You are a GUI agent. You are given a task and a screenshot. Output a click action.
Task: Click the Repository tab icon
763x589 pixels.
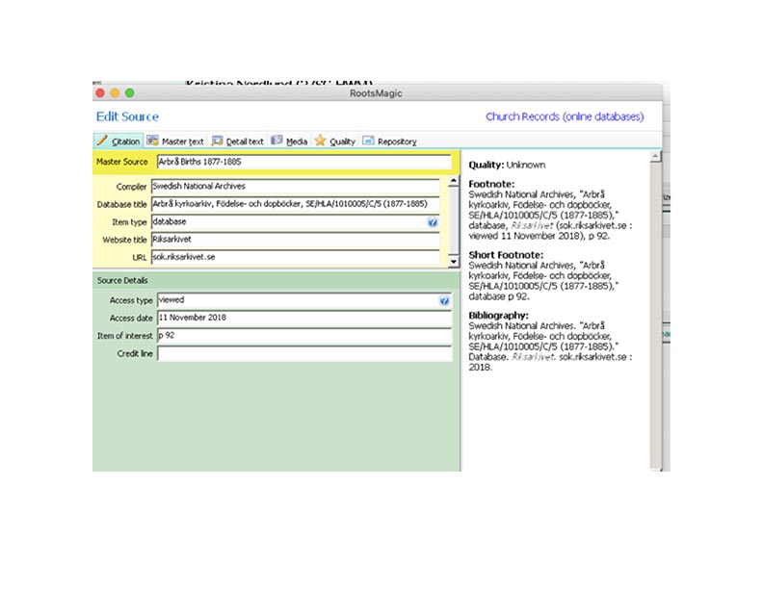click(368, 141)
